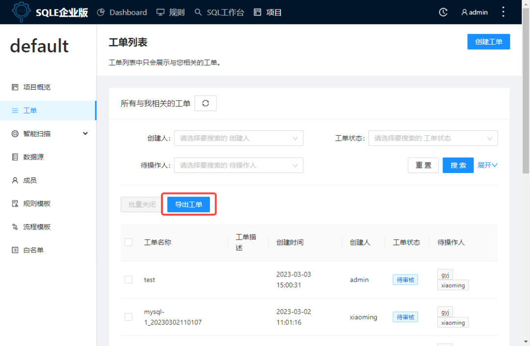
Task: Click the SQLE logo icon
Action: (x=21, y=11)
